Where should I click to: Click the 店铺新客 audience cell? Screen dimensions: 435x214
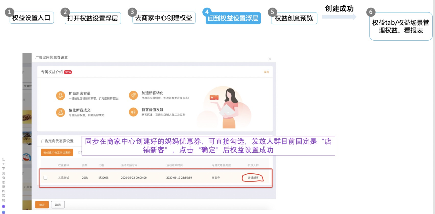pyautogui.click(x=253, y=178)
